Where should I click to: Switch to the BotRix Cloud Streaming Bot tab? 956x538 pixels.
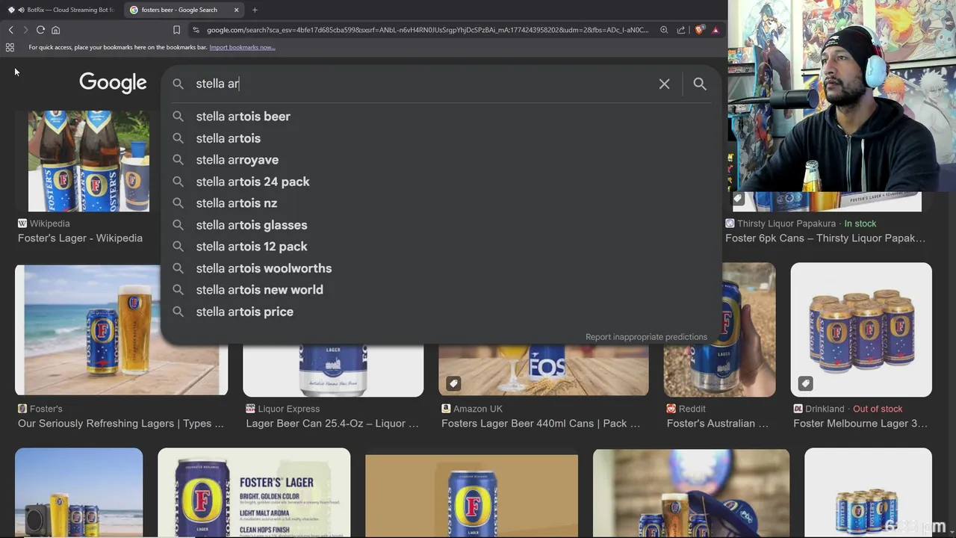click(62, 10)
